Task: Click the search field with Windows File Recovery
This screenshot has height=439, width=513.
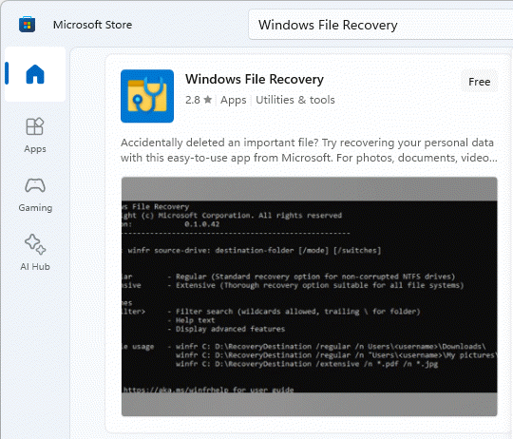Action: (x=381, y=25)
